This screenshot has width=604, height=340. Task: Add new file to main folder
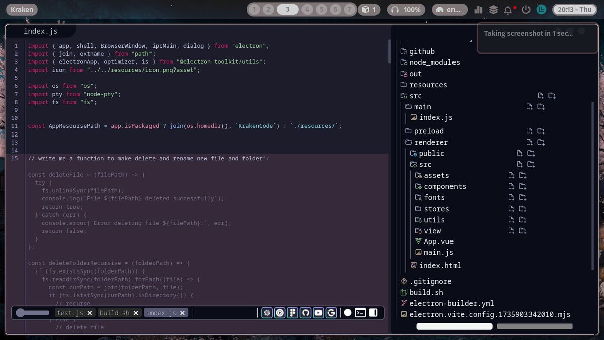click(530, 107)
